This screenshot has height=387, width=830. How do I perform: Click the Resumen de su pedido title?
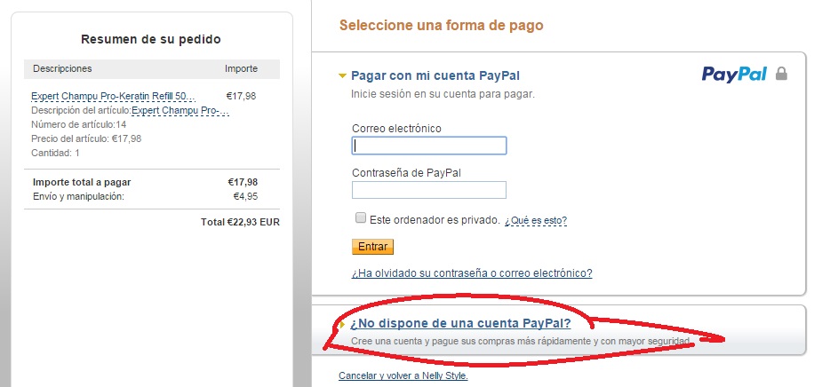[151, 39]
